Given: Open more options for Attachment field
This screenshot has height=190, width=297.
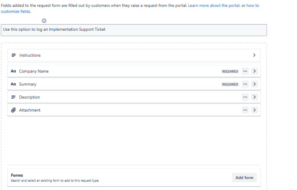Looking at the screenshot, I should pos(245,110).
